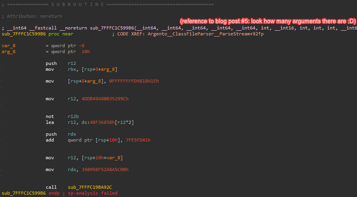The image size is (357, 197).
Task: Click the immediate value 0FFFFFFFFD981BA1Eh
Action: (x=137, y=81)
